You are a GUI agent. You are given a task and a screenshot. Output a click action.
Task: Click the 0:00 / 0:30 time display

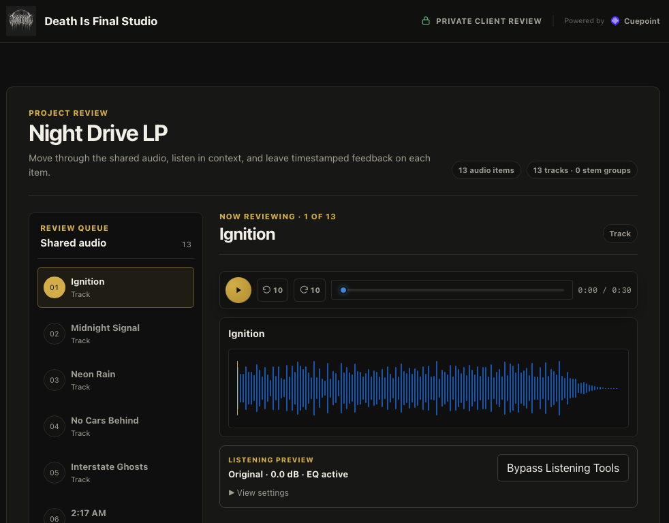pyautogui.click(x=604, y=290)
